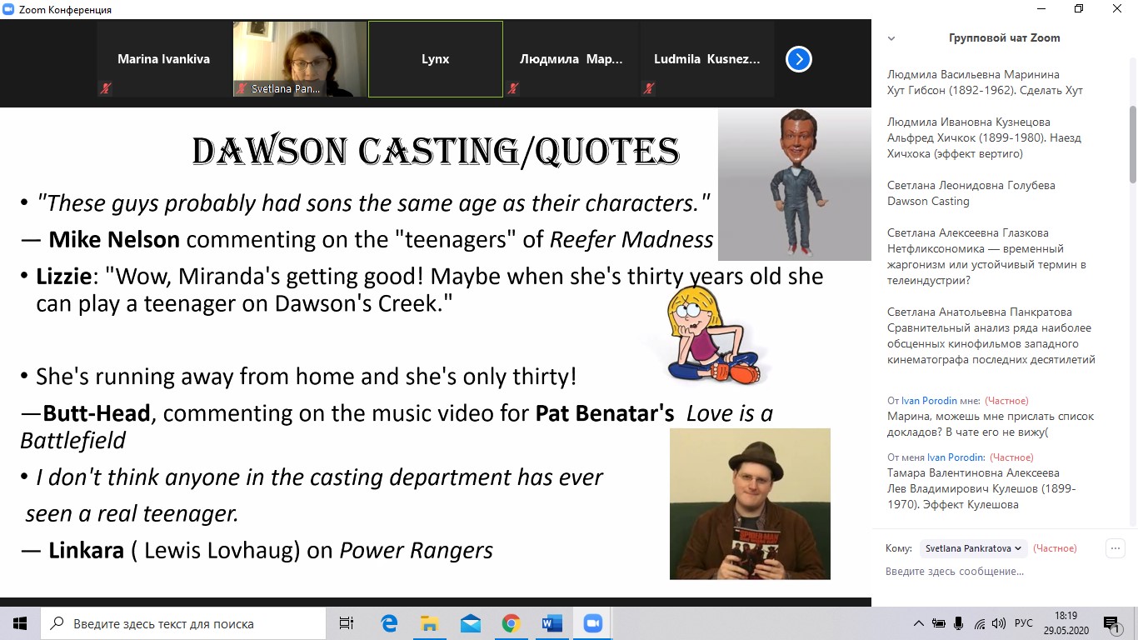The height and width of the screenshot is (640, 1138).
Task: Click the Linkara photo on the slide
Action: 750,503
